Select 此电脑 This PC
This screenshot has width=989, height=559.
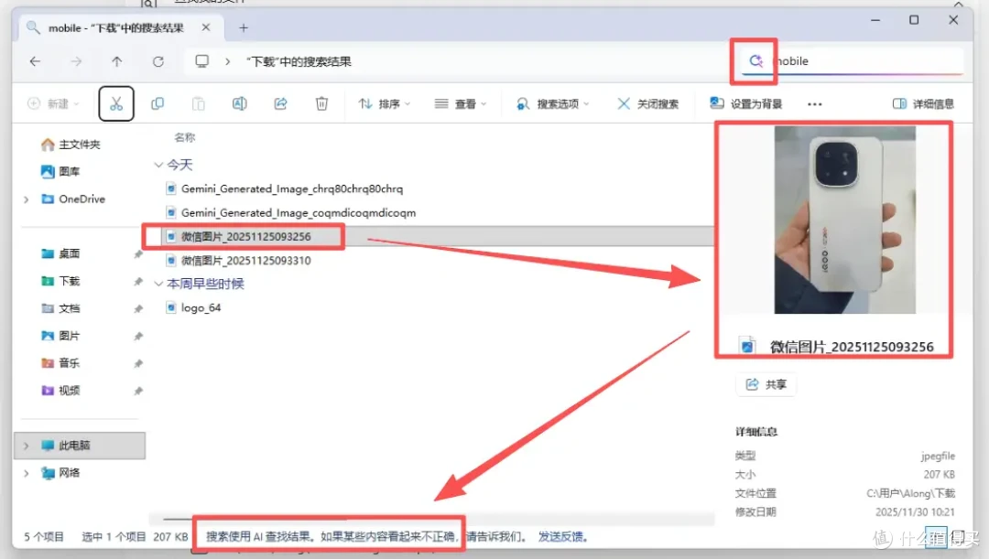click(x=80, y=446)
